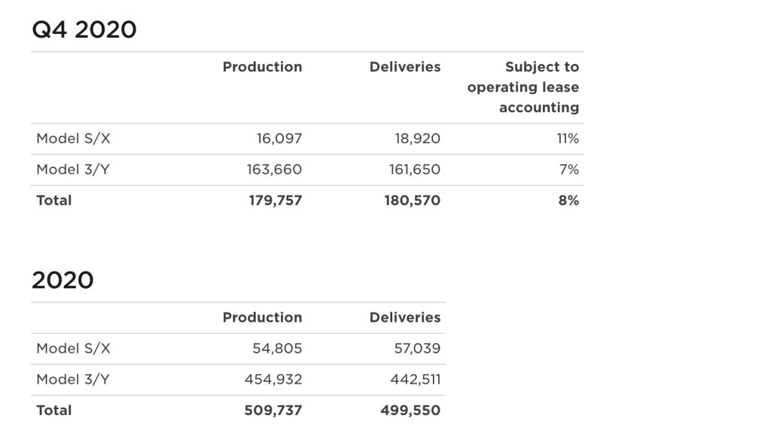
Task: Click the 163,660 production figure
Action: 274,169
